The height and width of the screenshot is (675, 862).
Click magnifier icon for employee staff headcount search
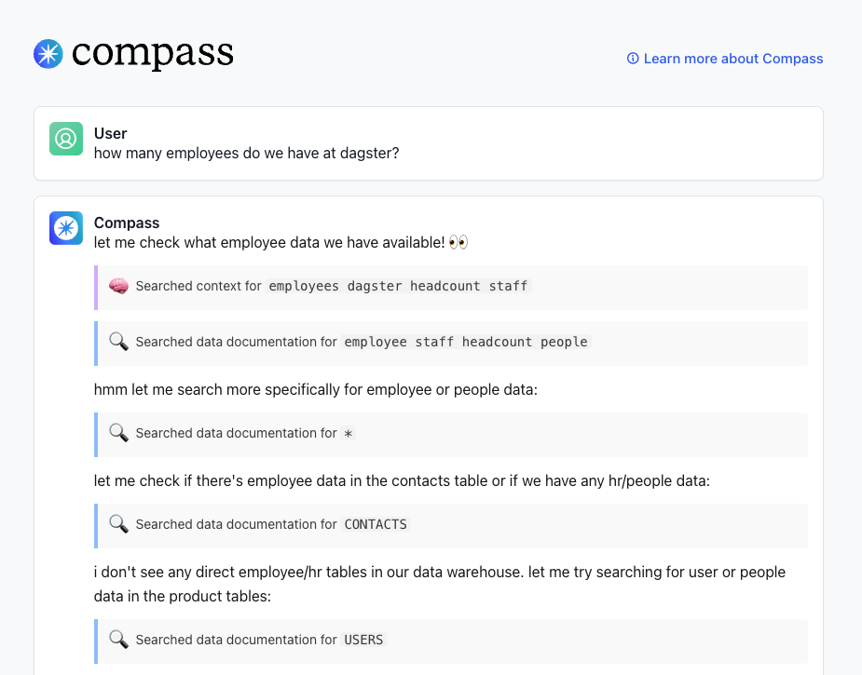coord(118,342)
